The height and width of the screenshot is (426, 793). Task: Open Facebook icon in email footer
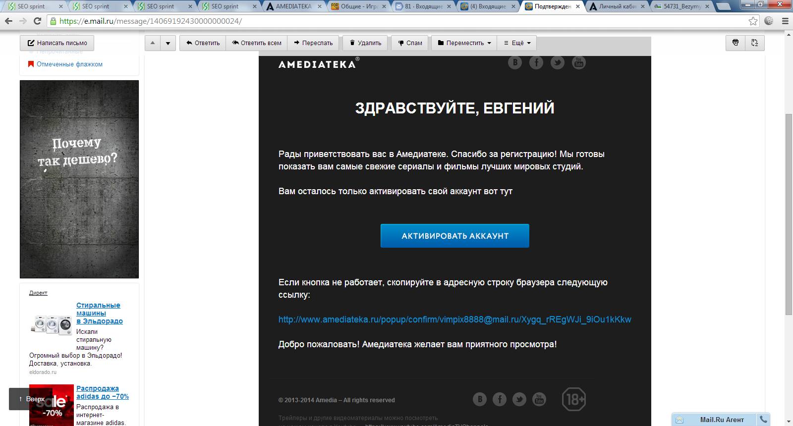click(500, 399)
